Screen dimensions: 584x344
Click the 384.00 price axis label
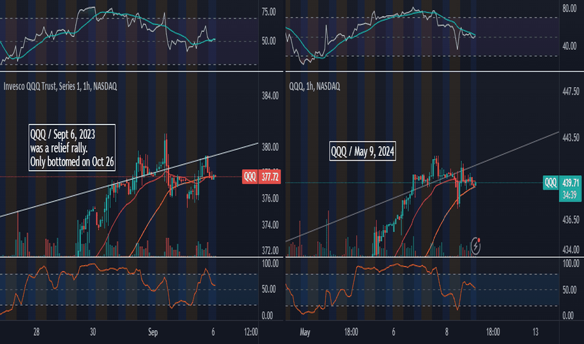point(270,96)
